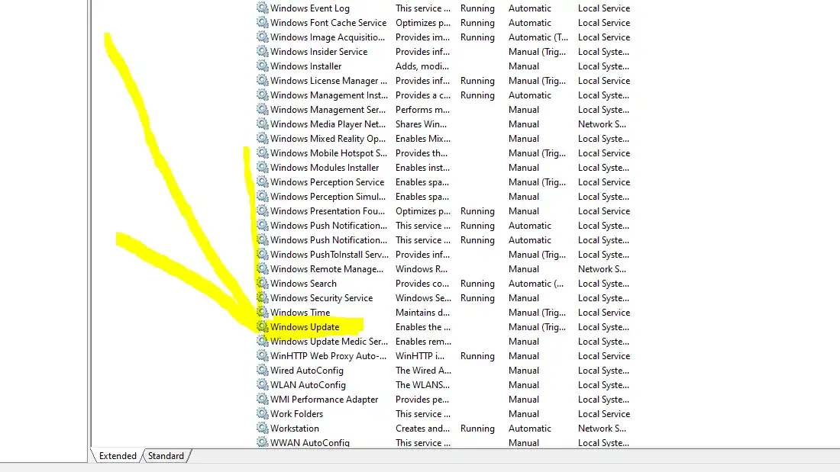Click Running status of Windows Search

point(477,284)
